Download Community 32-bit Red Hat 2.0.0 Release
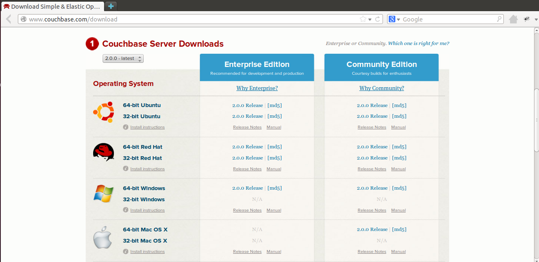 372,158
